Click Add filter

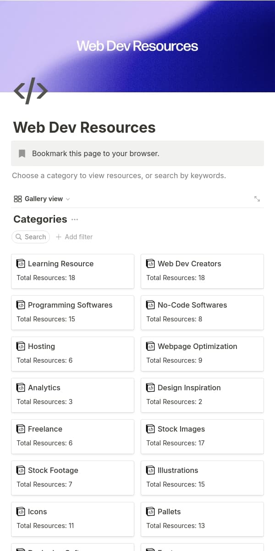point(74,237)
